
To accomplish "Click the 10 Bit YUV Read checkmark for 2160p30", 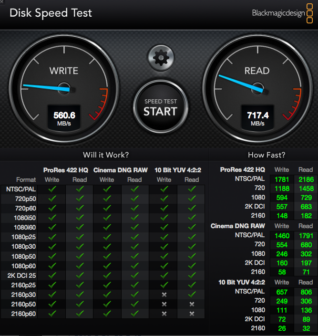I will coord(192,294).
